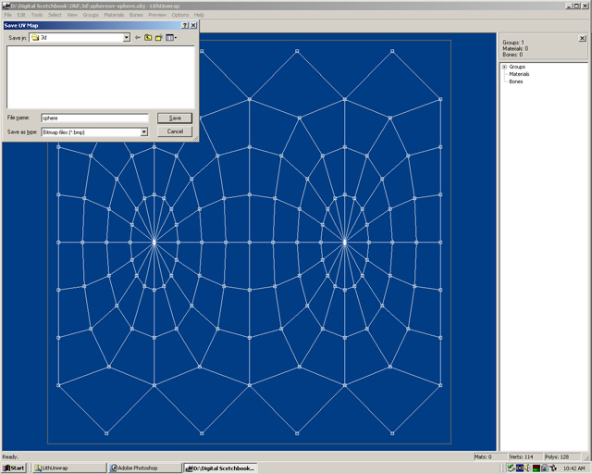Click the tray icon next to the clock
The image size is (592, 474).
point(553,468)
